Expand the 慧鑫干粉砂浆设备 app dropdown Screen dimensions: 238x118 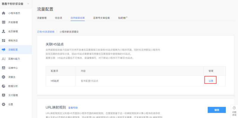point(28,4)
